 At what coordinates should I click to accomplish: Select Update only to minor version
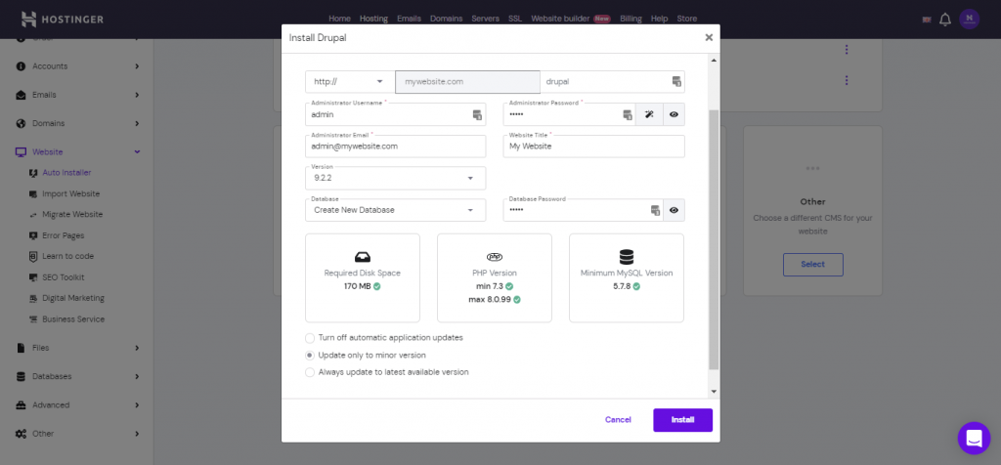tap(310, 356)
